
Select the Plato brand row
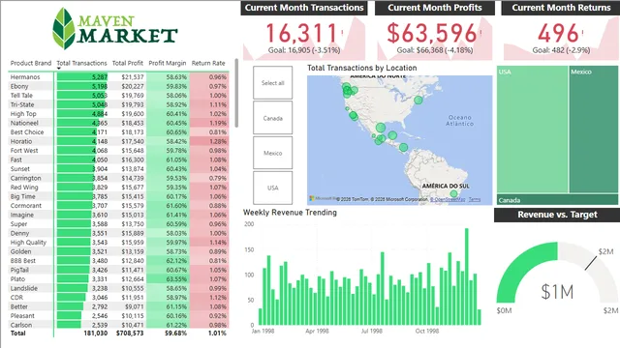(x=118, y=279)
